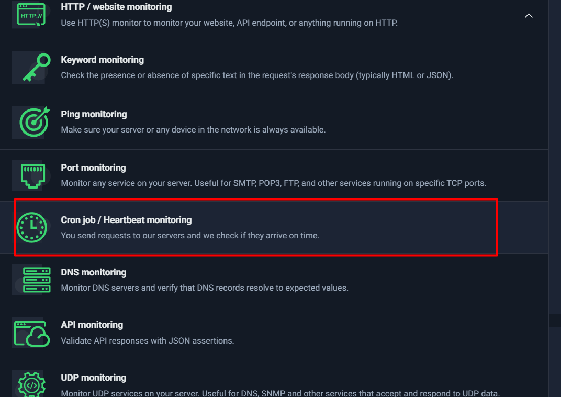Image resolution: width=561 pixels, height=397 pixels.
Task: Click the Cron job clock icon
Action: (x=32, y=227)
